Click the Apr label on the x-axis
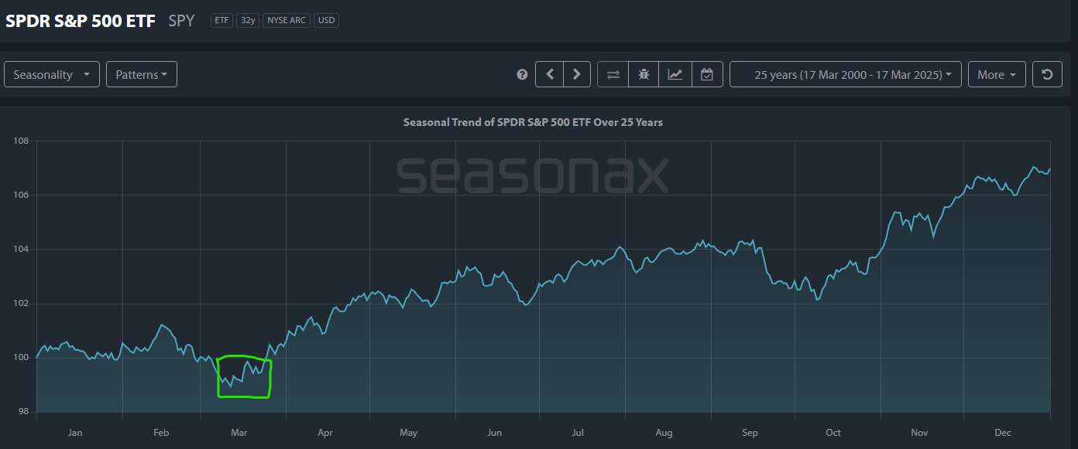 [x=325, y=432]
